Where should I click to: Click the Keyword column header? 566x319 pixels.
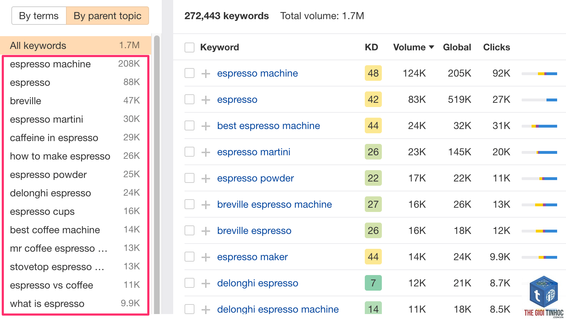pos(220,47)
